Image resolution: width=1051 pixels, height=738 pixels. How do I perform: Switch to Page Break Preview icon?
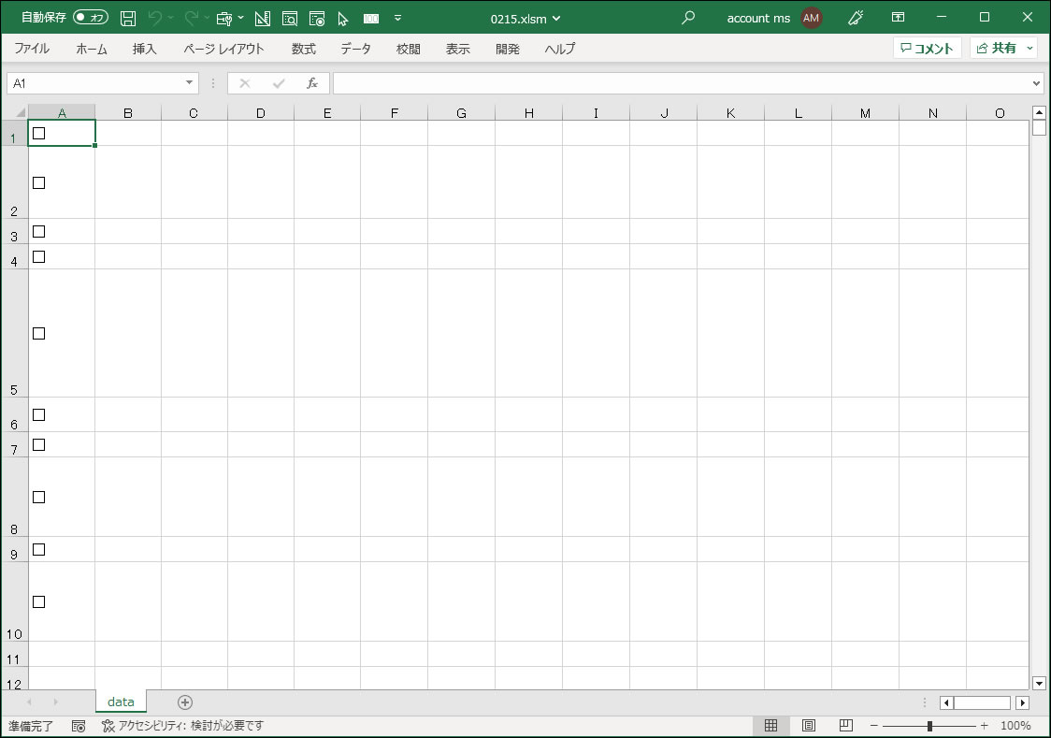pos(845,726)
